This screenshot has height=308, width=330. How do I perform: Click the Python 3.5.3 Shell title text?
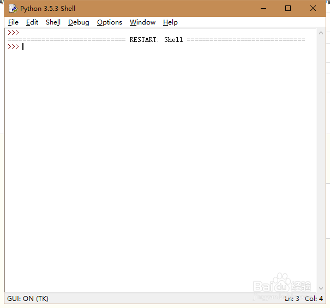click(x=48, y=9)
